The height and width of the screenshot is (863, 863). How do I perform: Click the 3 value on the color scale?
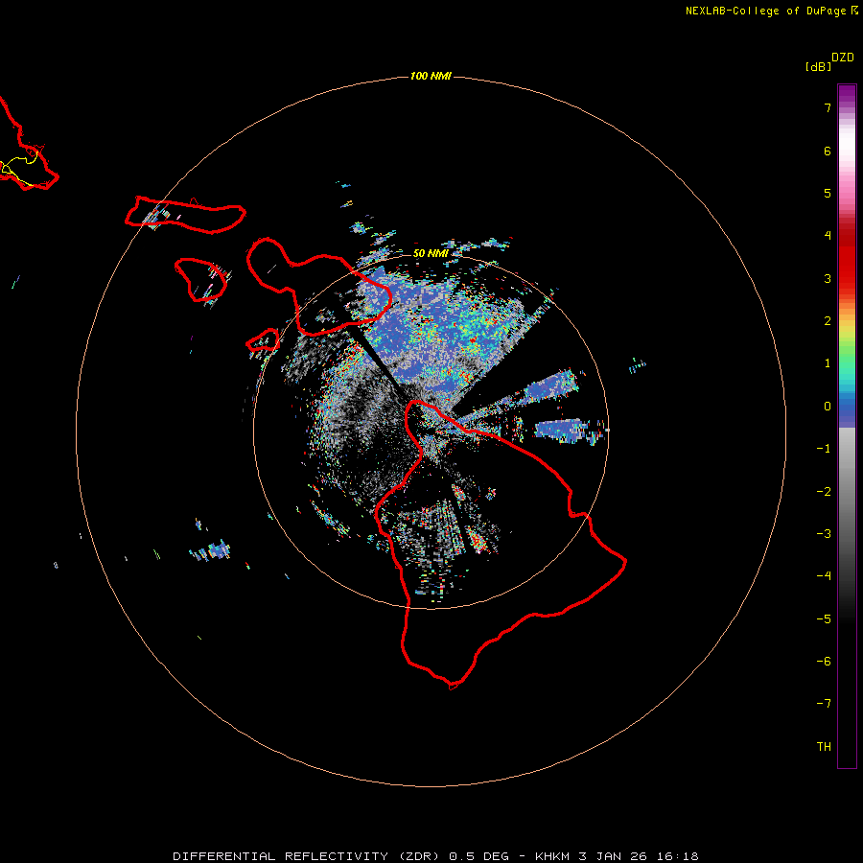[828, 278]
